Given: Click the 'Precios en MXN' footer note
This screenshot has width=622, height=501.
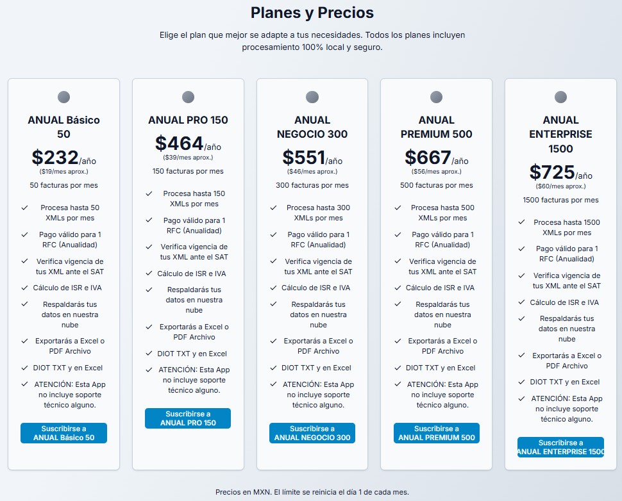Looking at the screenshot, I should tap(312, 492).
